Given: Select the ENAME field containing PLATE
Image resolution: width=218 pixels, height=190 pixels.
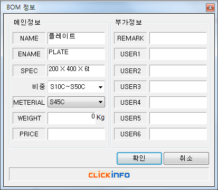Looking at the screenshot, I should pyautogui.click(x=76, y=54).
